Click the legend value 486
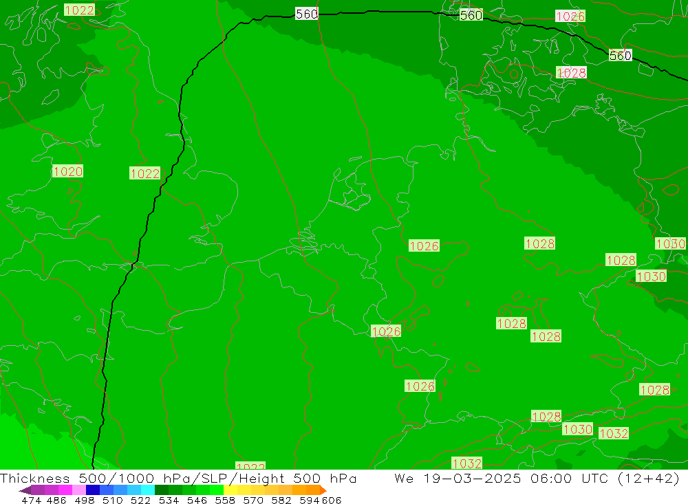This screenshot has width=688, height=504. tap(56, 500)
